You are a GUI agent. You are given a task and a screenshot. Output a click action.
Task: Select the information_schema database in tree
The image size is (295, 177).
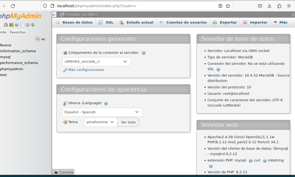click(18, 51)
